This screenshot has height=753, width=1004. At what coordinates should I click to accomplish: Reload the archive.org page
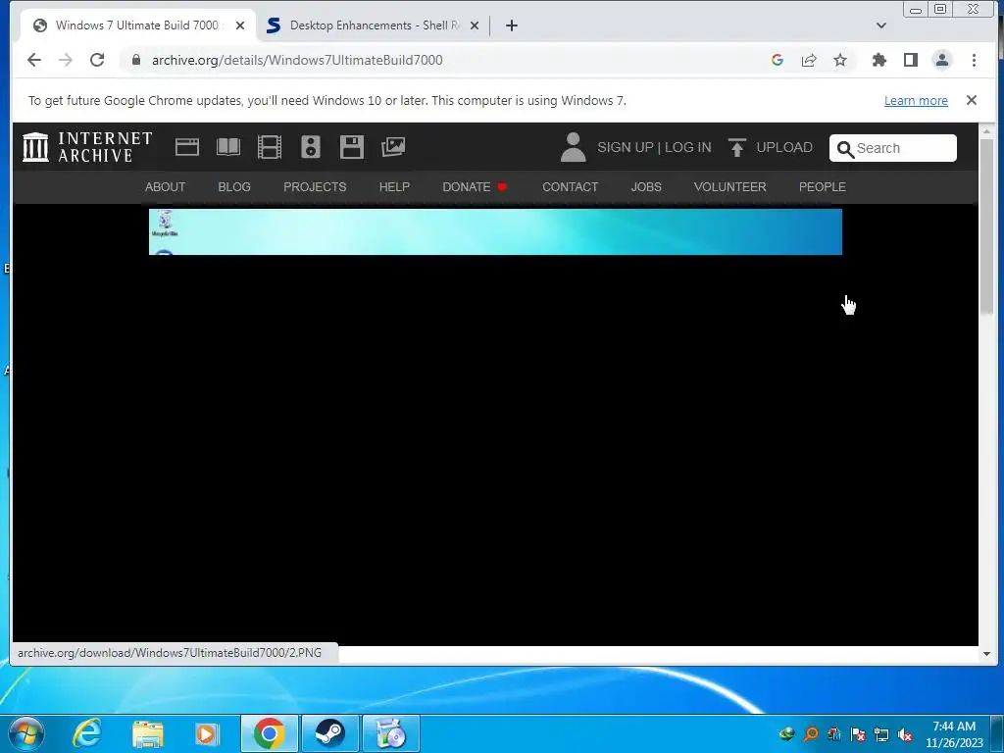[97, 60]
